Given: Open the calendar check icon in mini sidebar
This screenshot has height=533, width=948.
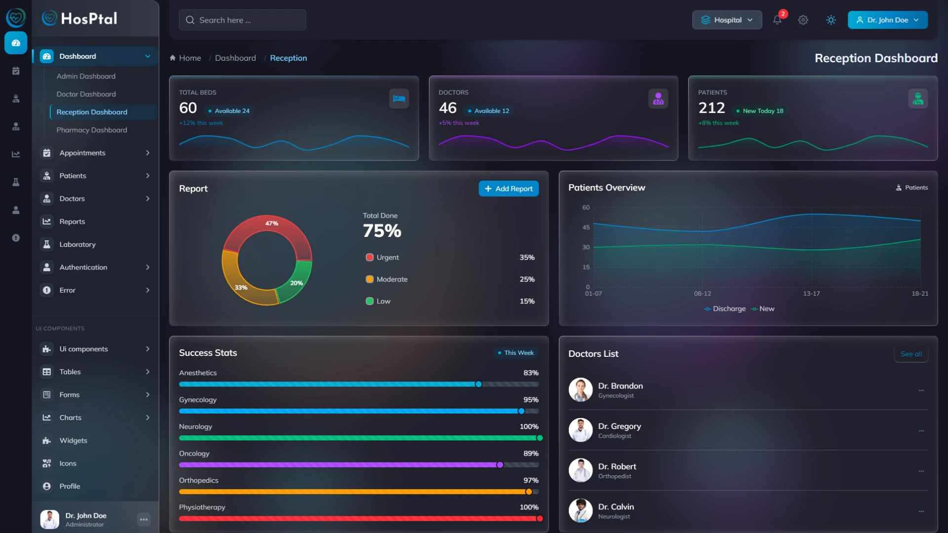Looking at the screenshot, I should pos(16,71).
